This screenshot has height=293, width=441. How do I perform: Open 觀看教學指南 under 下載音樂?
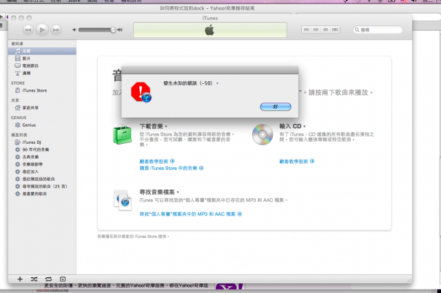click(157, 162)
